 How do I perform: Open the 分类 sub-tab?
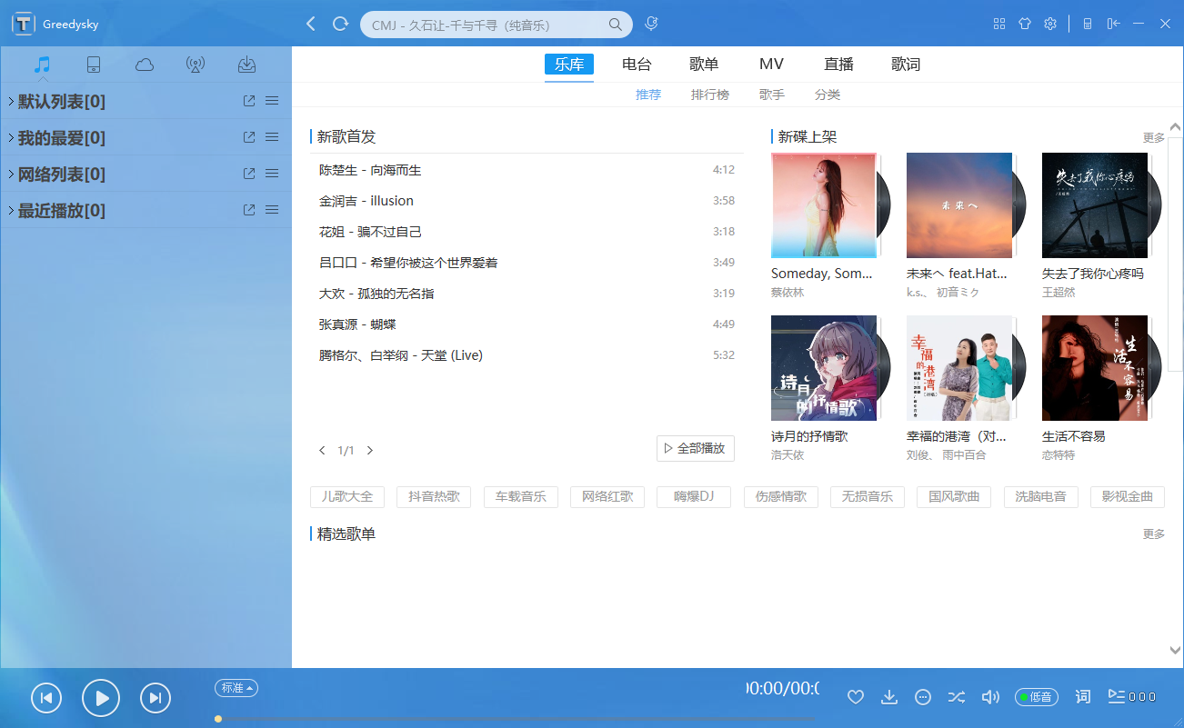click(x=828, y=95)
